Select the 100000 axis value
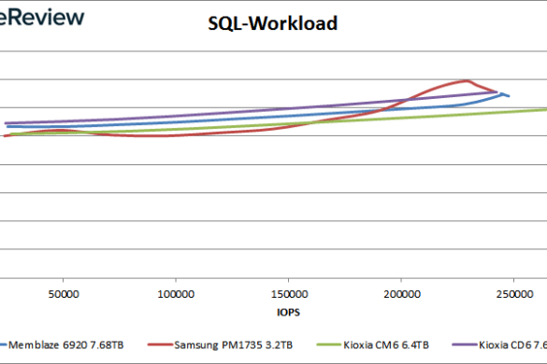The image size is (547, 364). pyautogui.click(x=176, y=294)
